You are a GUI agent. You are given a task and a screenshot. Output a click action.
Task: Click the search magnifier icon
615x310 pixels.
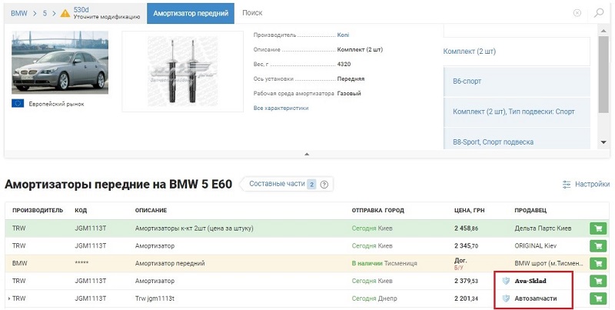(599, 14)
